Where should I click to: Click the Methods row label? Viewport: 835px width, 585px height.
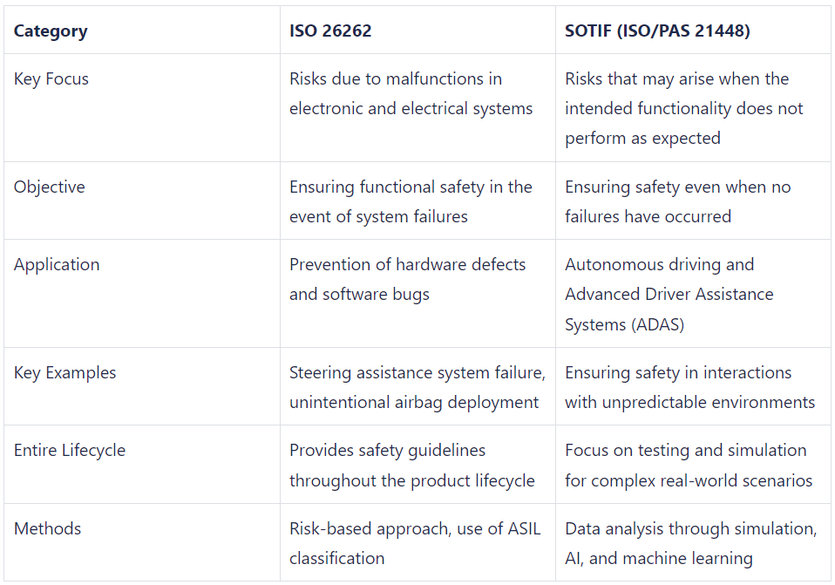48,528
